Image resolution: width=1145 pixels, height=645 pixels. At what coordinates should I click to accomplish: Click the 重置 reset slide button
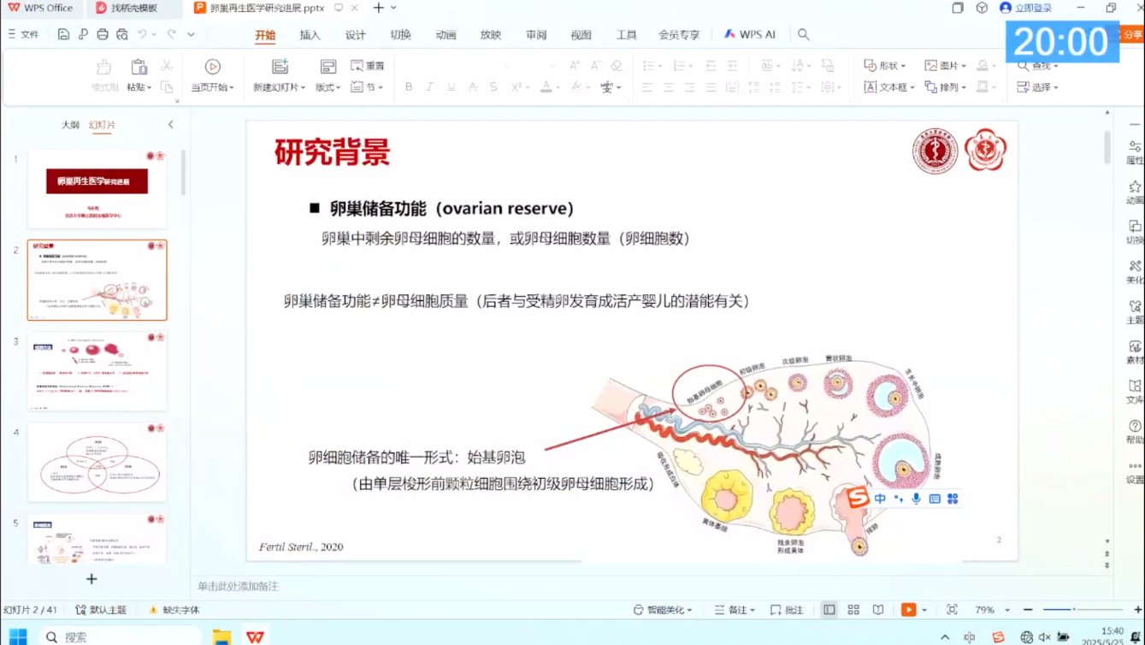pos(368,66)
